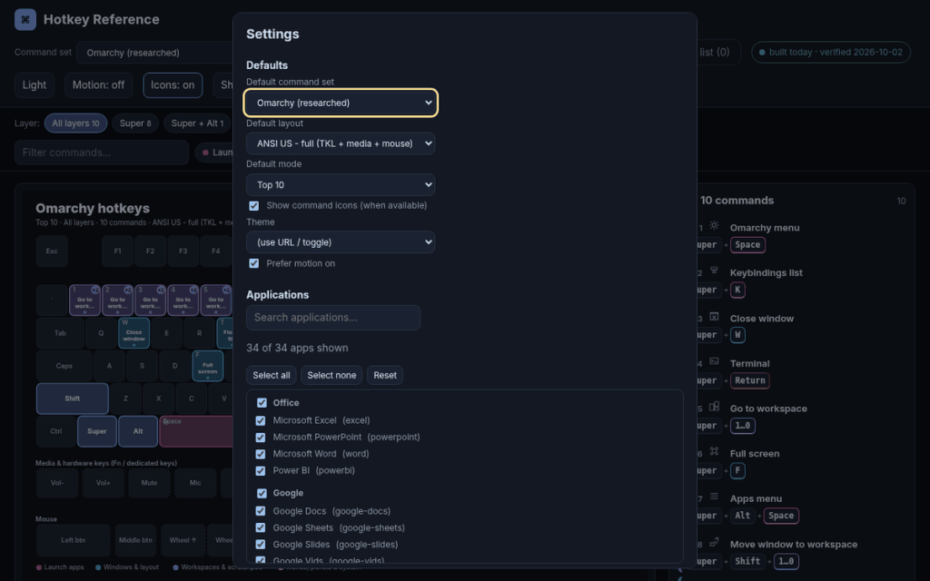Switch to the Super + Alt layer
Image resolution: width=930 pixels, height=581 pixels.
tap(197, 123)
